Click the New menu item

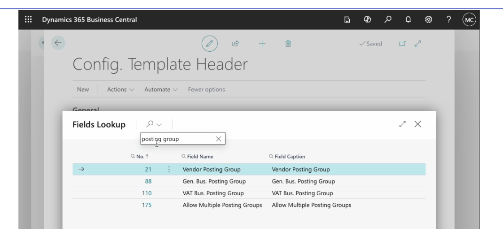point(83,89)
